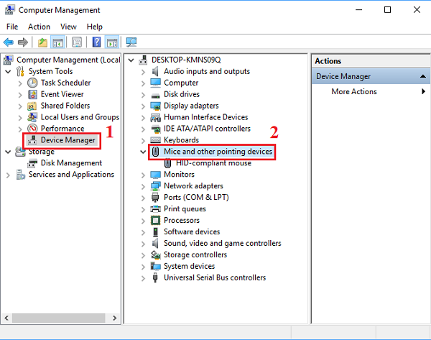The image size is (431, 340).
Task: Select Device Manager in the left tree
Action: point(68,140)
